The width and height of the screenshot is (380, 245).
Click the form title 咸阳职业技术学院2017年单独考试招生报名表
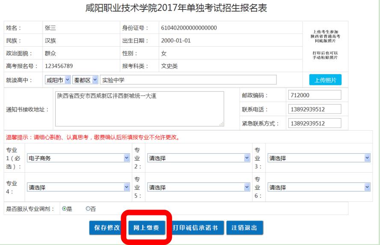176,8
